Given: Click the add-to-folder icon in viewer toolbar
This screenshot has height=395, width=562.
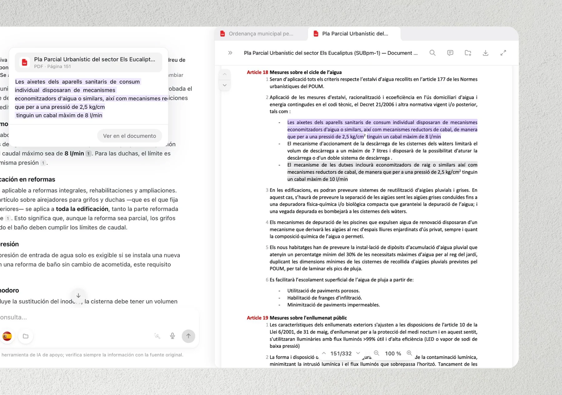Looking at the screenshot, I should (468, 53).
